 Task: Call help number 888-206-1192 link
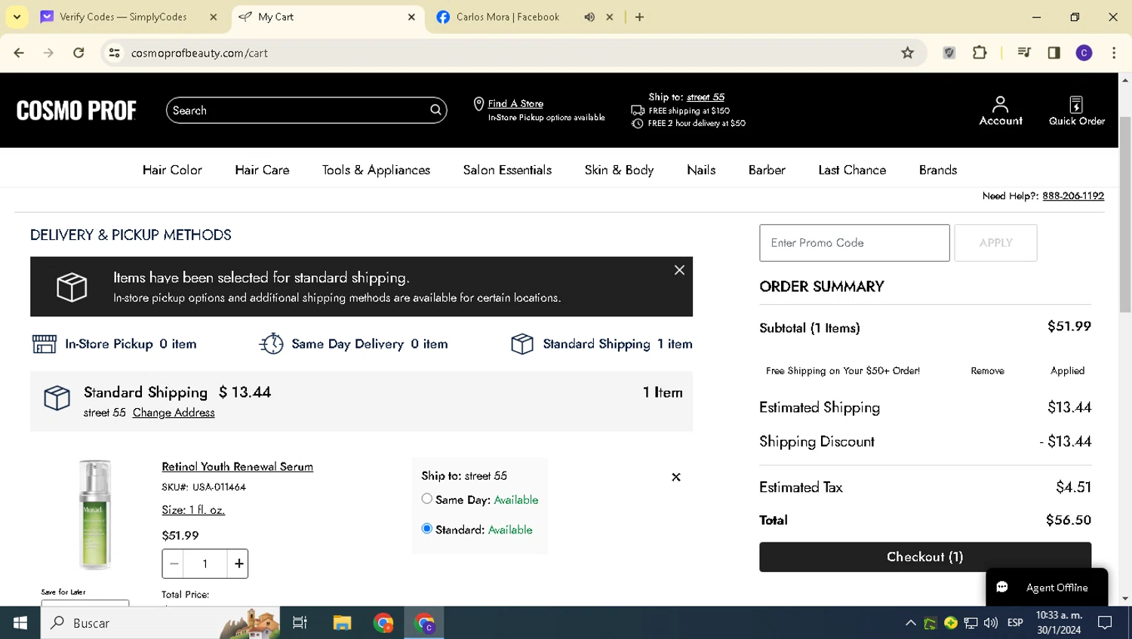click(x=1073, y=195)
